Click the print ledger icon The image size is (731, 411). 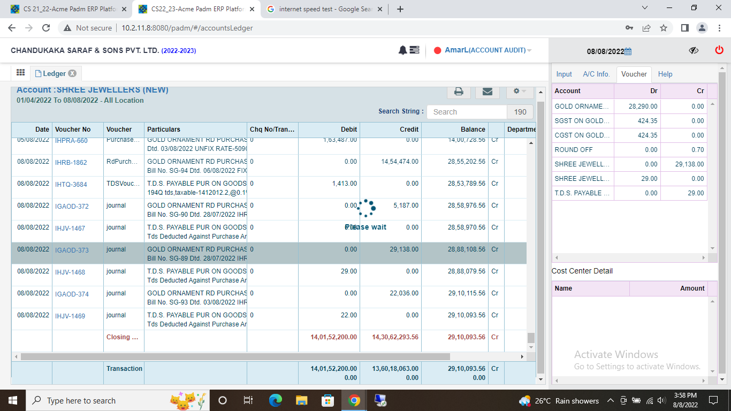pyautogui.click(x=459, y=92)
